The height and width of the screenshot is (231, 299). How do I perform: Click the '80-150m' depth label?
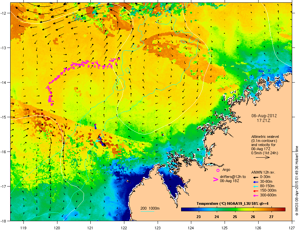267,186
